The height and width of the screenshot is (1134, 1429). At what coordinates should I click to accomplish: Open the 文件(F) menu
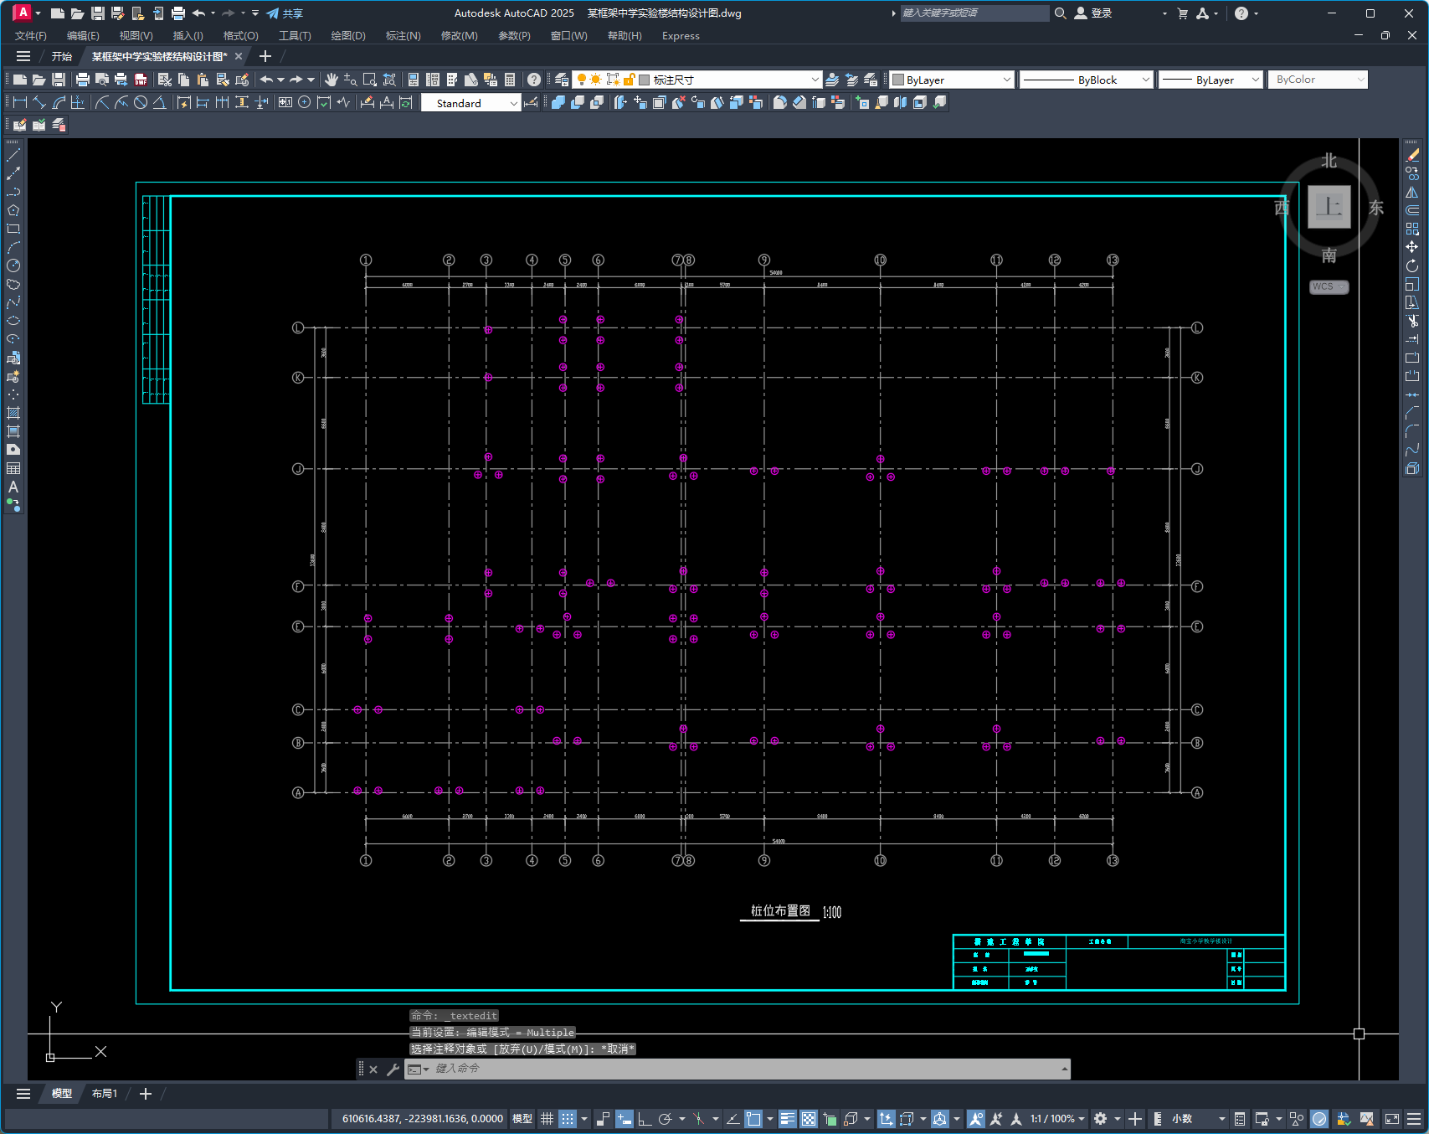pyautogui.click(x=31, y=35)
